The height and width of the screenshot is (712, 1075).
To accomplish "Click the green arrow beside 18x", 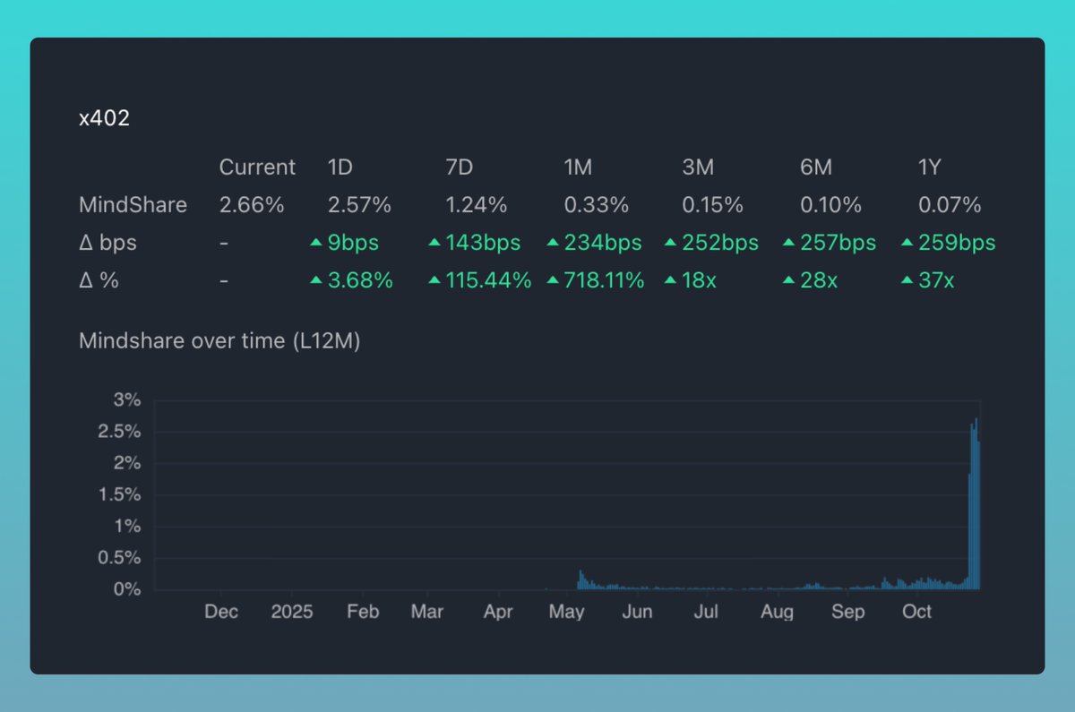I will [x=670, y=280].
